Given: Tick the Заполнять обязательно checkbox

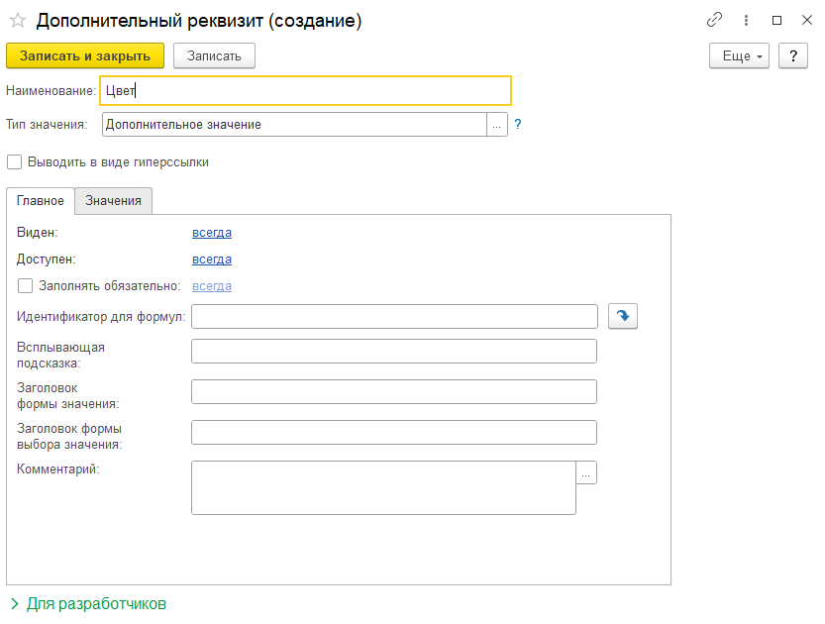Looking at the screenshot, I should 25,285.
